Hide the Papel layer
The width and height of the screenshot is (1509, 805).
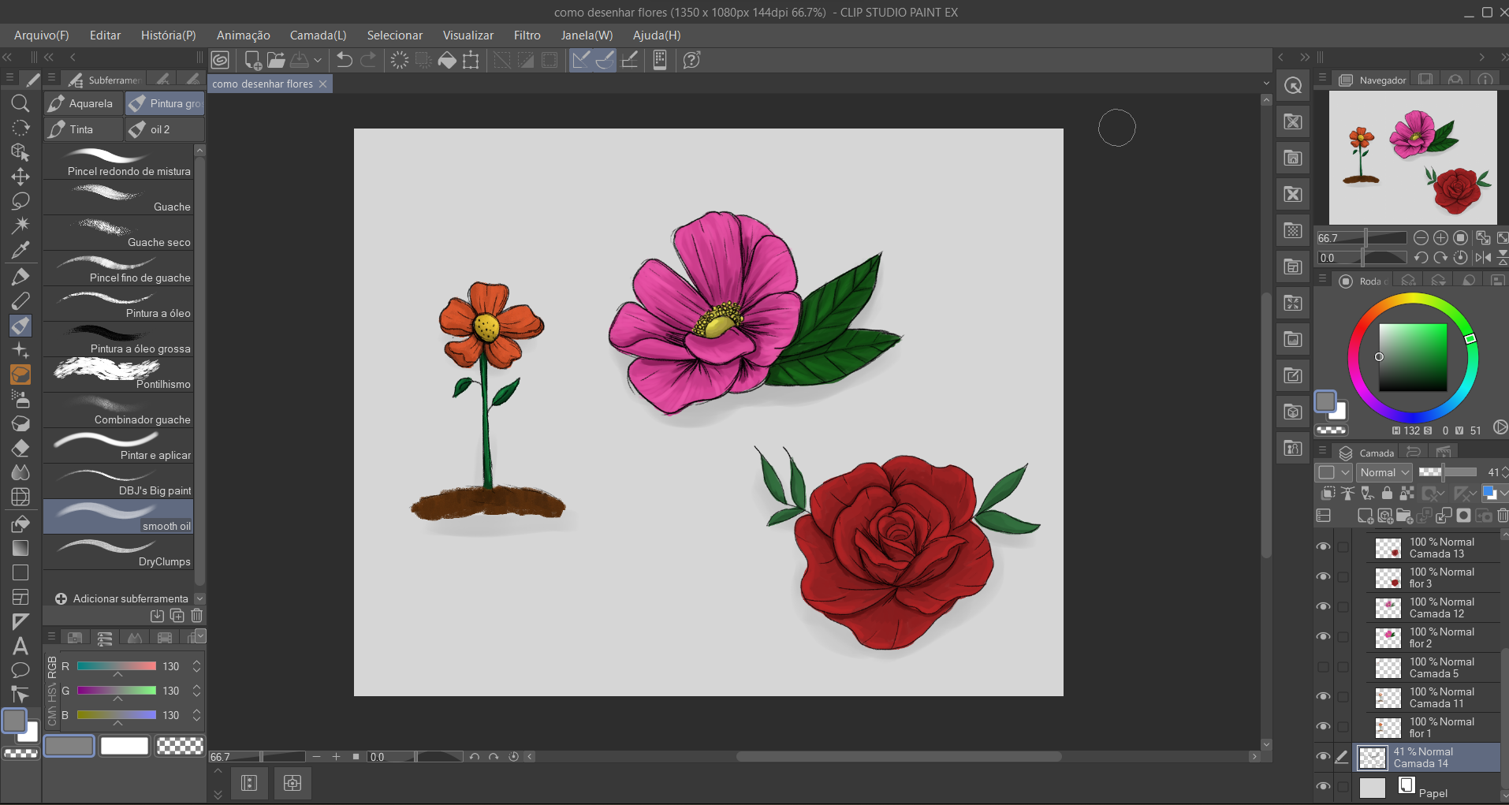1323,787
